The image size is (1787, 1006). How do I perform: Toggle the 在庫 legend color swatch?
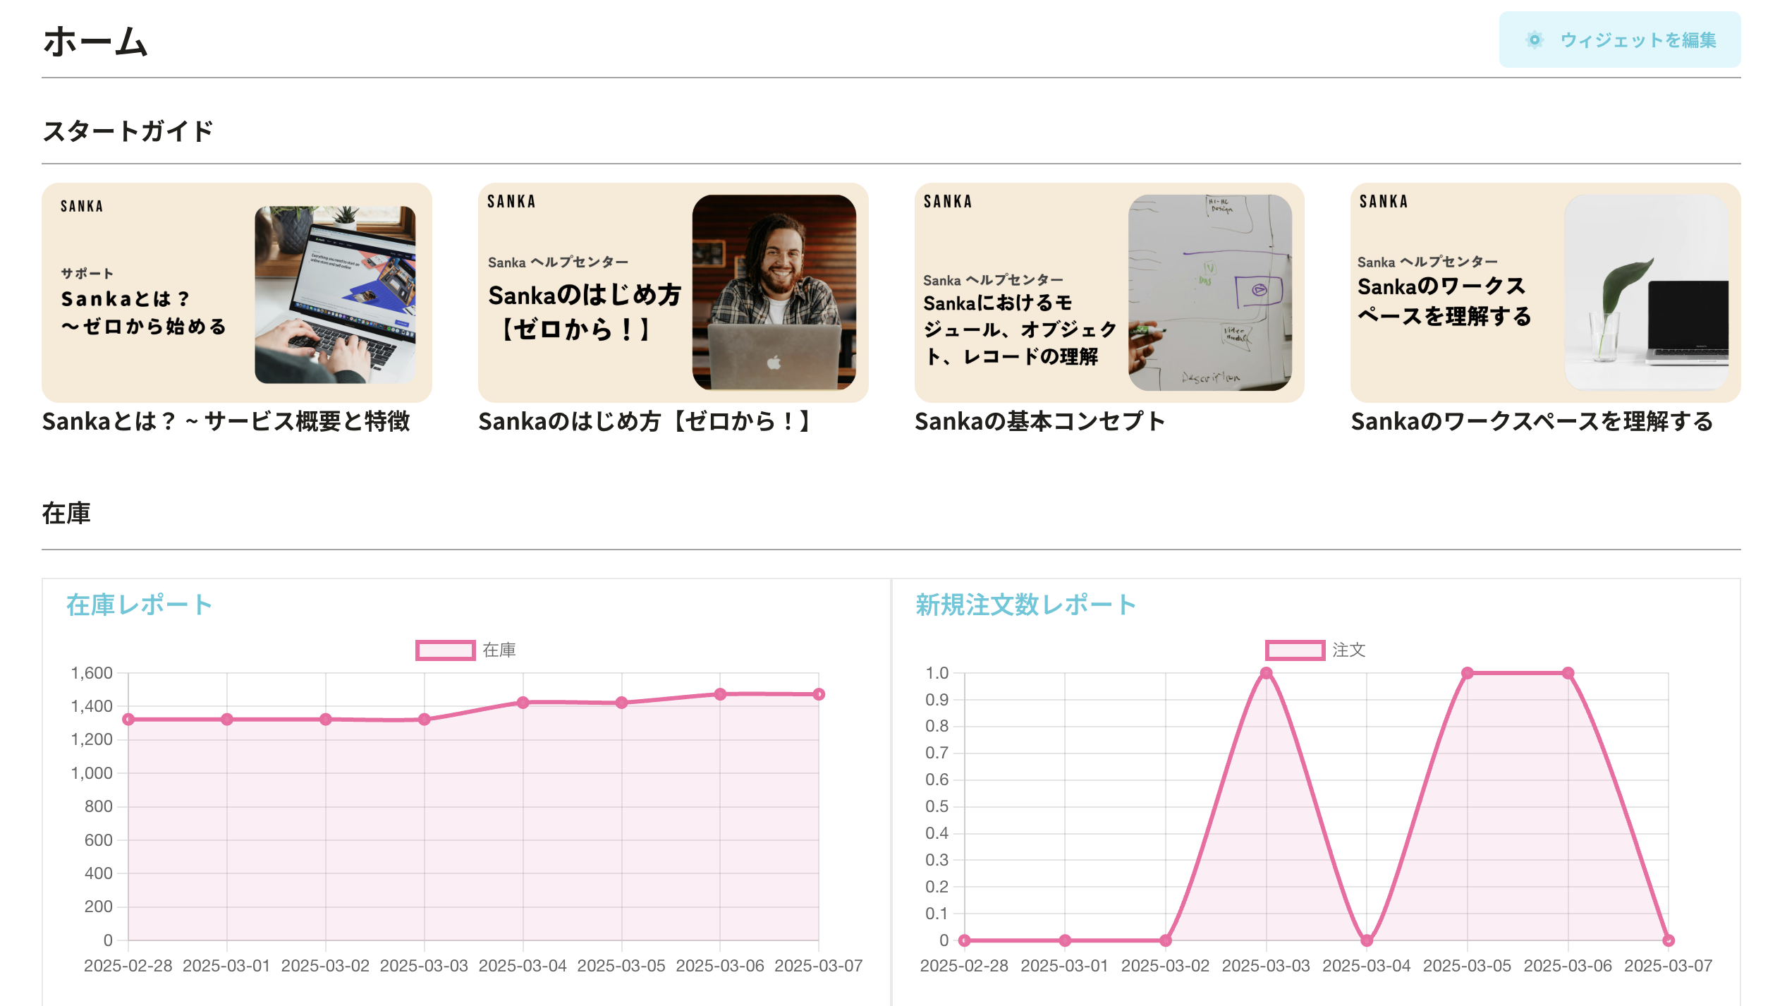(445, 650)
